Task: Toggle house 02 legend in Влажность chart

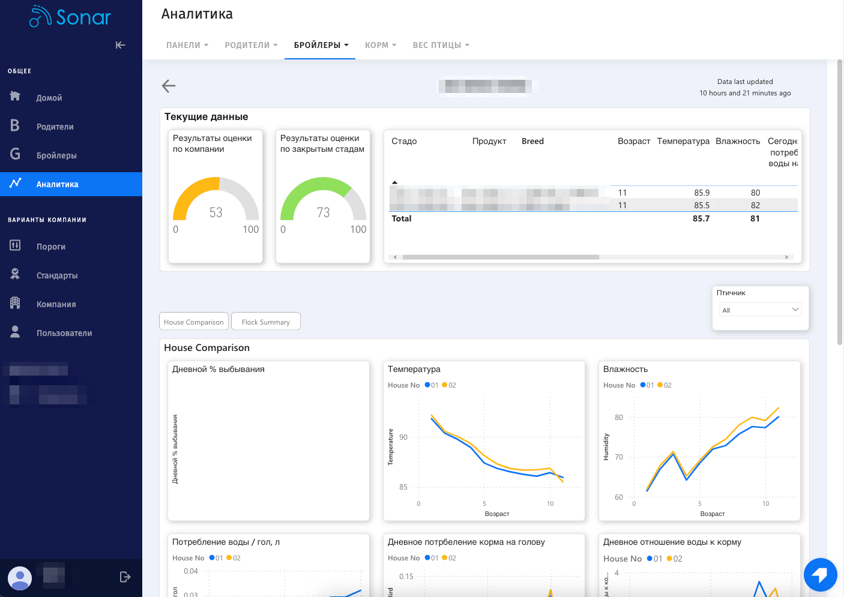Action: coord(665,385)
